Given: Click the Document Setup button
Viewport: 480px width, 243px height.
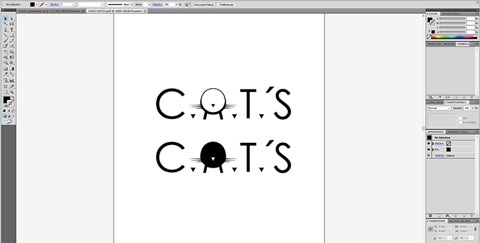Looking at the screenshot, I should click(x=204, y=5).
